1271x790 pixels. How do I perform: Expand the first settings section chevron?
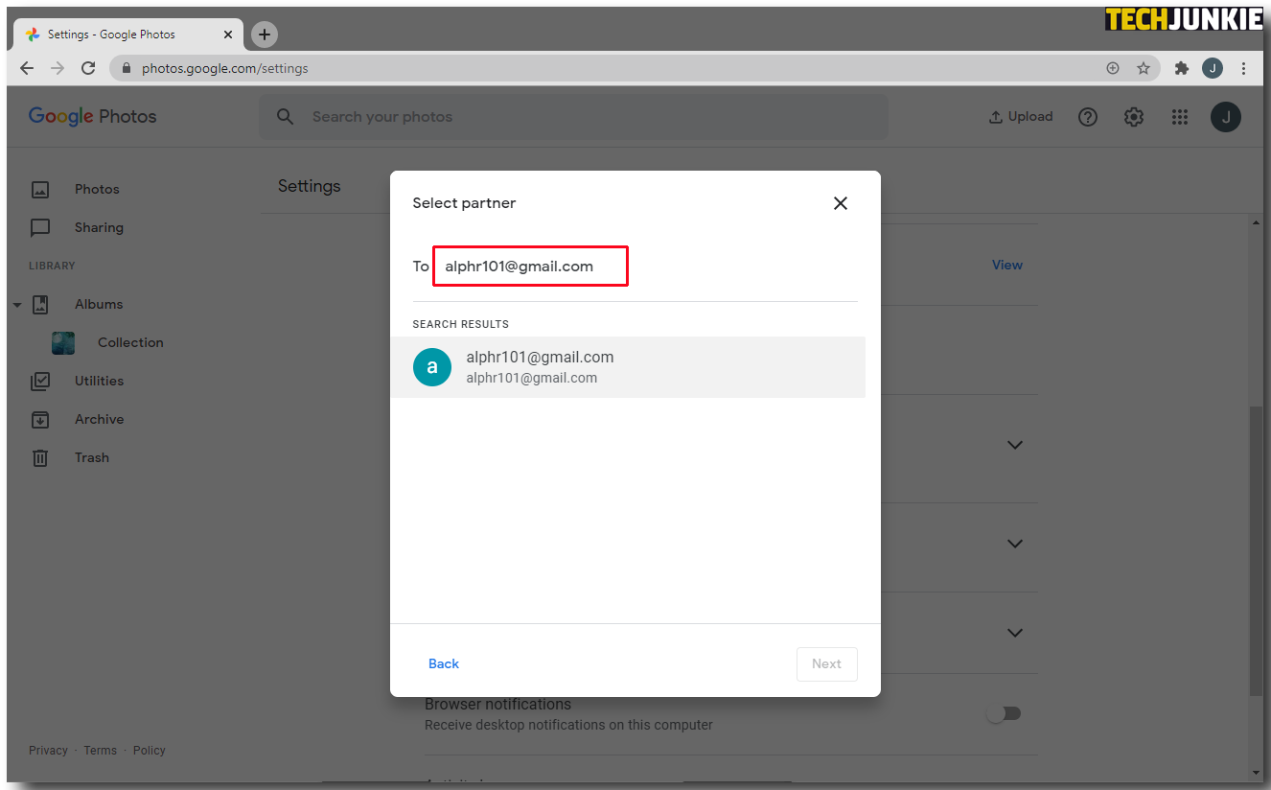pyautogui.click(x=1015, y=445)
